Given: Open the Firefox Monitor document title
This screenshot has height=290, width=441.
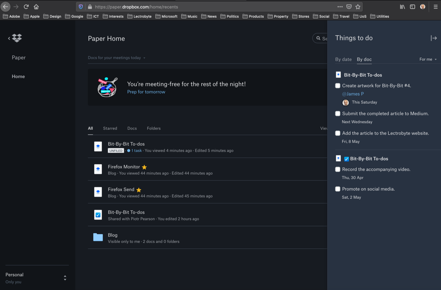Looking at the screenshot, I should tap(124, 167).
